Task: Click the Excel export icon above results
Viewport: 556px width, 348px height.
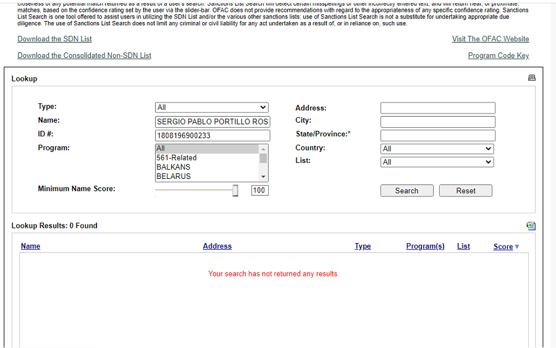Action: point(531,226)
